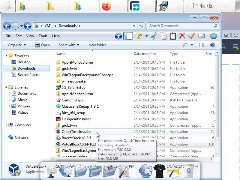Select Desktop in the navigation pane
The width and height of the screenshot is (240, 180).
click(24, 62)
